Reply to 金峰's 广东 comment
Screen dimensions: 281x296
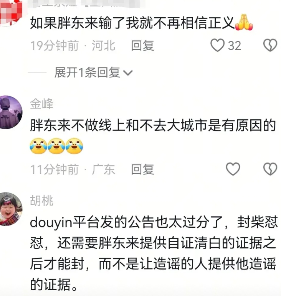point(143,169)
